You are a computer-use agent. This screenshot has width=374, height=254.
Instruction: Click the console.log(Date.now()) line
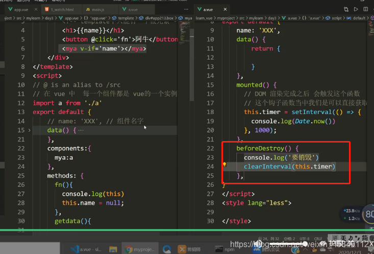pyautogui.click(x=293, y=121)
